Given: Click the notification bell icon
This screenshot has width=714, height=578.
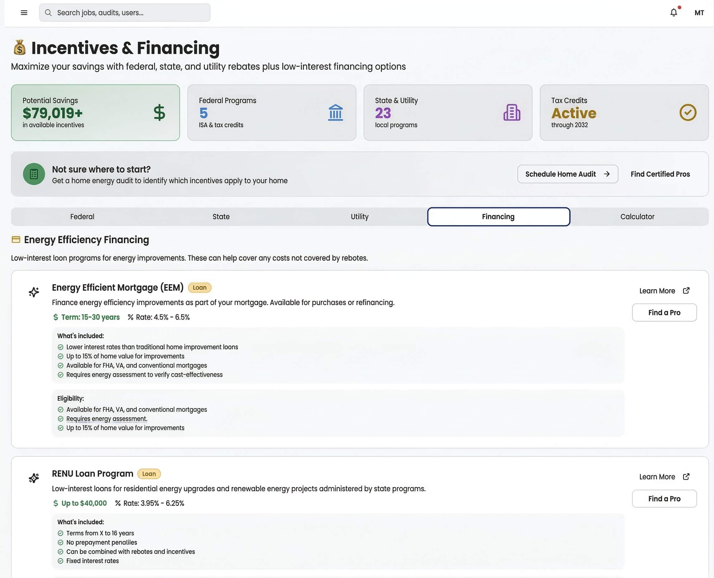Looking at the screenshot, I should coord(674,13).
